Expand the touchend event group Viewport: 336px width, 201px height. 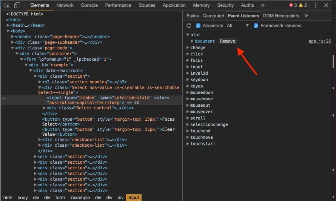click(x=188, y=131)
